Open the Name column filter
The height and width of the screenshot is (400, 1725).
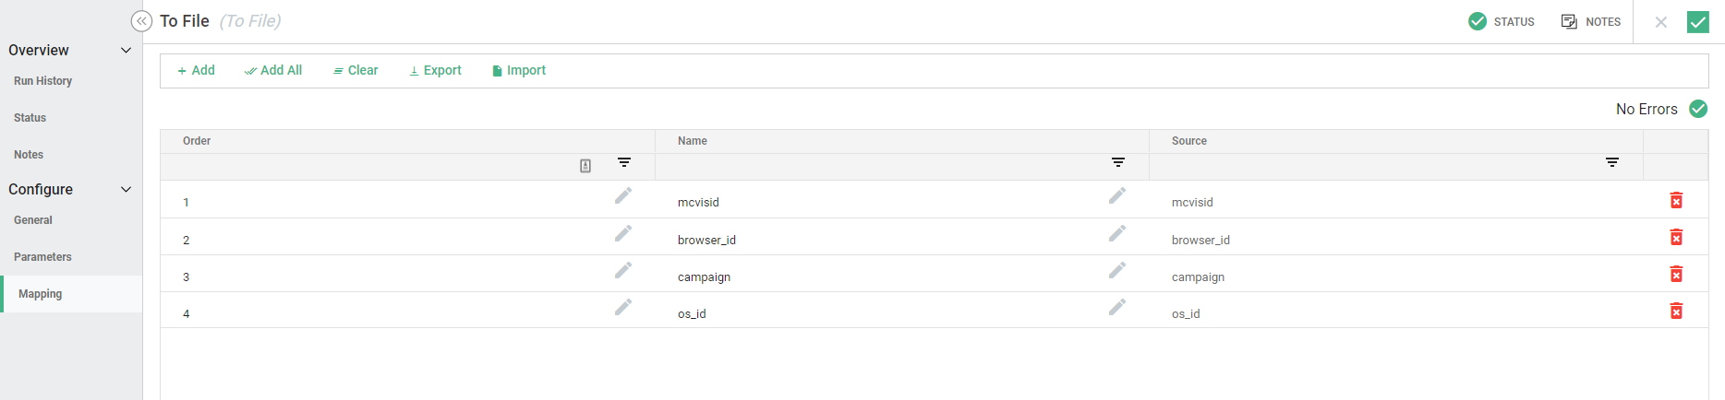(x=1118, y=162)
